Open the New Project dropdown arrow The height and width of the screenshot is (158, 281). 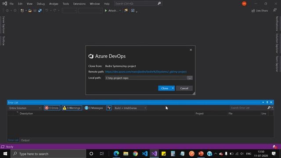[26, 11]
